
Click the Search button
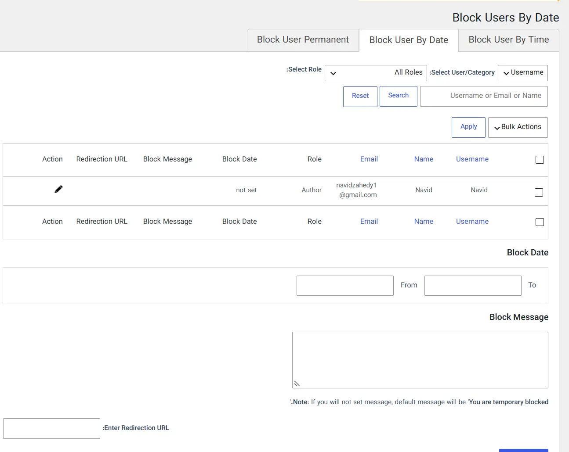[399, 96]
